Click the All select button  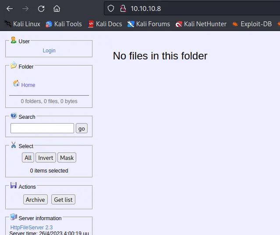(28, 158)
